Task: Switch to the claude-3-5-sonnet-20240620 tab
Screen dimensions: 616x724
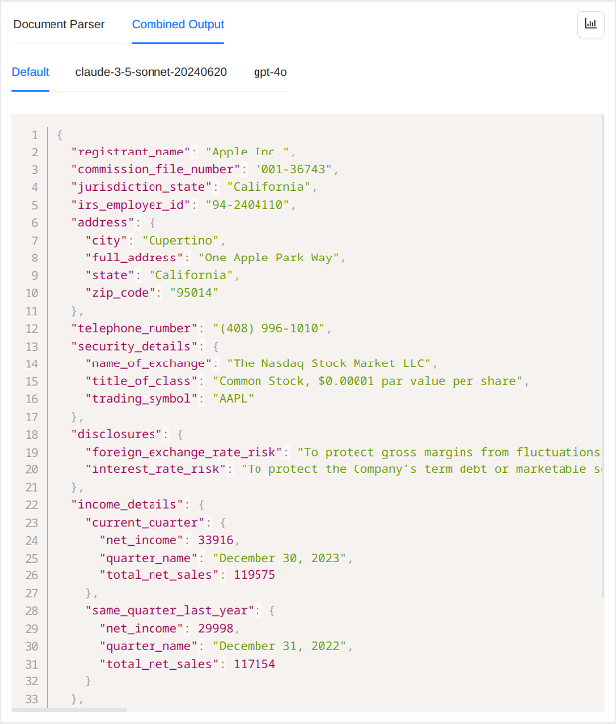Action: pyautogui.click(x=151, y=72)
